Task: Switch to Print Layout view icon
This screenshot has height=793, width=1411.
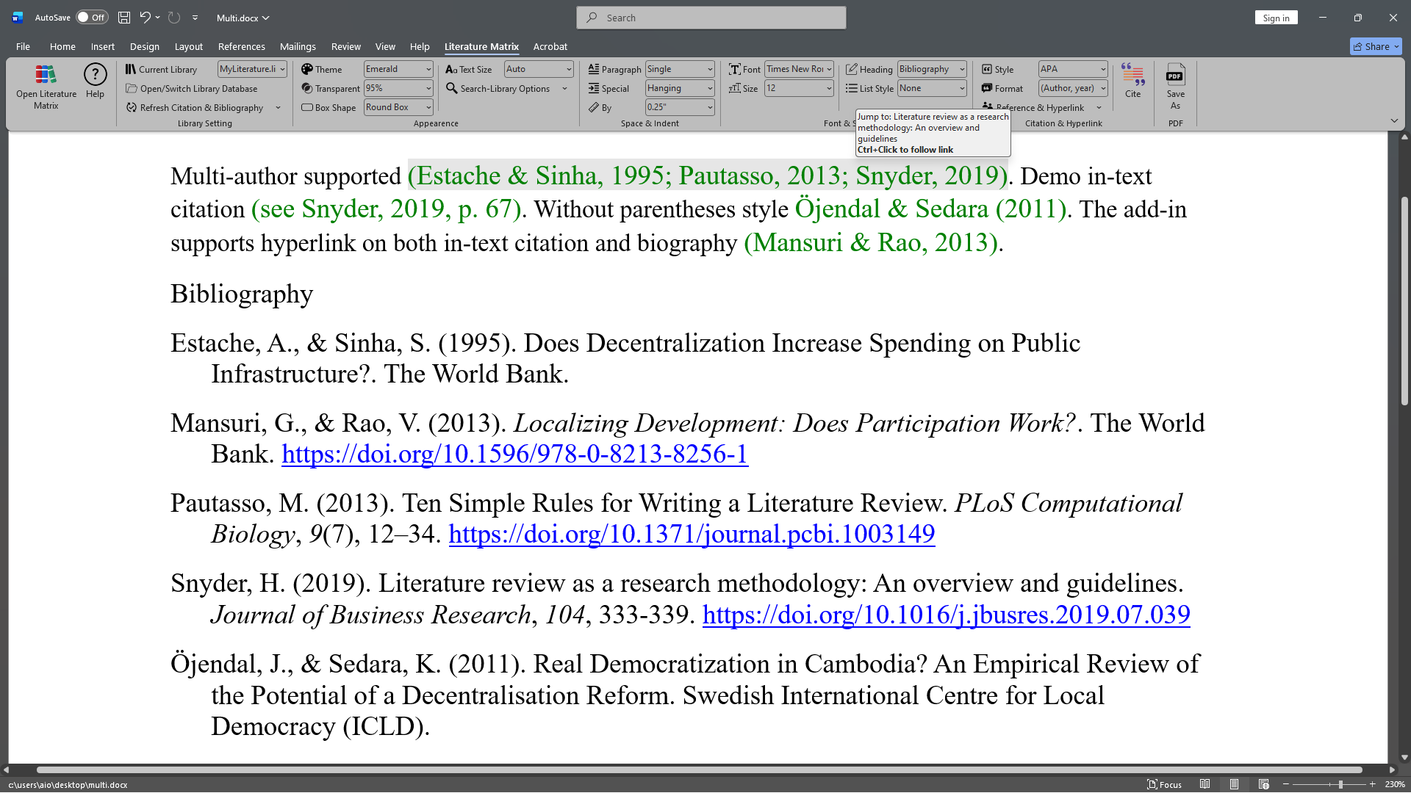Action: click(1234, 784)
